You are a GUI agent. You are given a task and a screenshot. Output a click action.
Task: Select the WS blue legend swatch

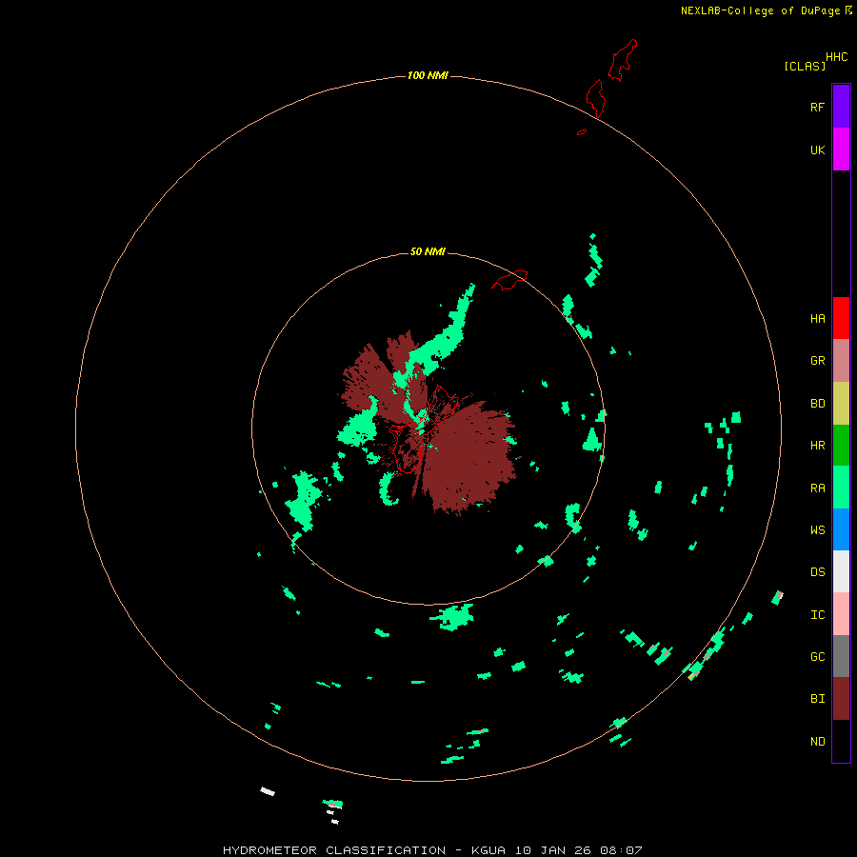841,529
